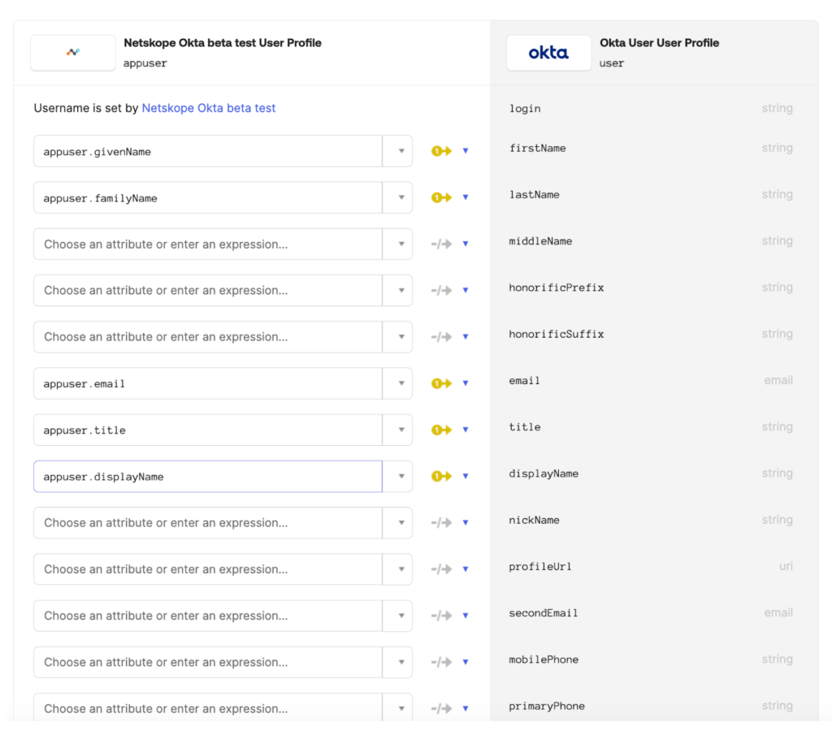Open blue mapping options arrow for displayName
The height and width of the screenshot is (735, 832).
coord(466,476)
